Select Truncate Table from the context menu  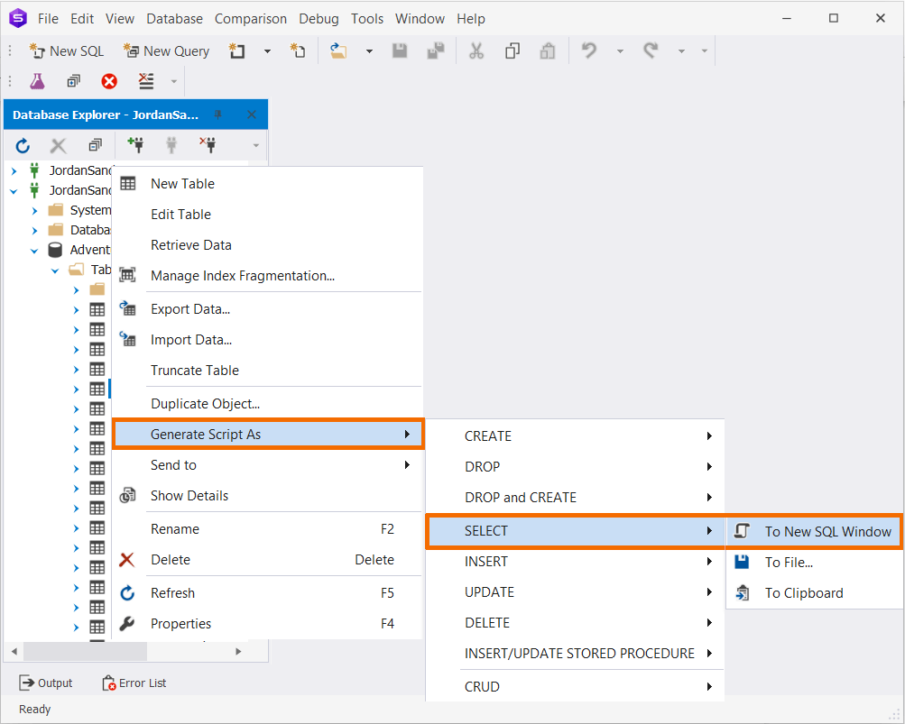click(x=194, y=370)
